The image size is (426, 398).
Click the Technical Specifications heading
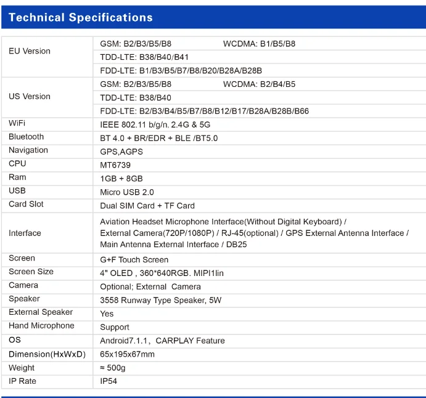[81, 17]
